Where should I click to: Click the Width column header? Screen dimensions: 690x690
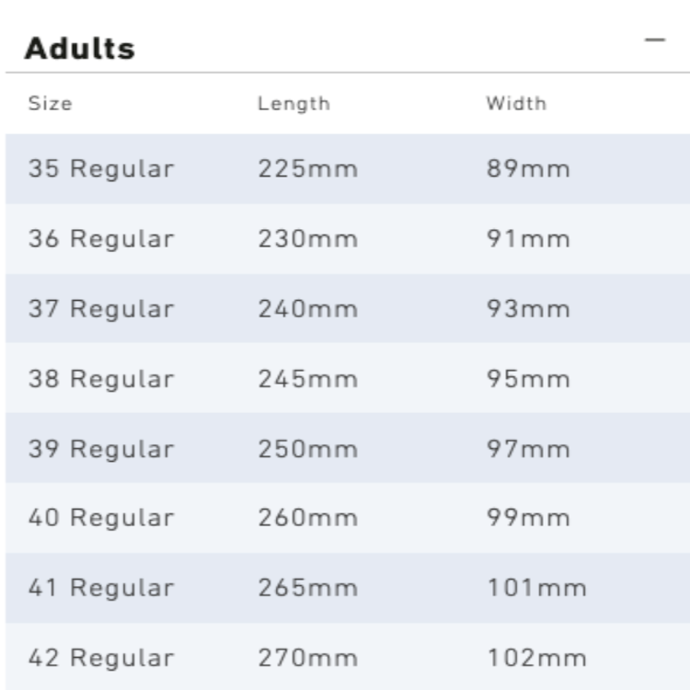(515, 103)
